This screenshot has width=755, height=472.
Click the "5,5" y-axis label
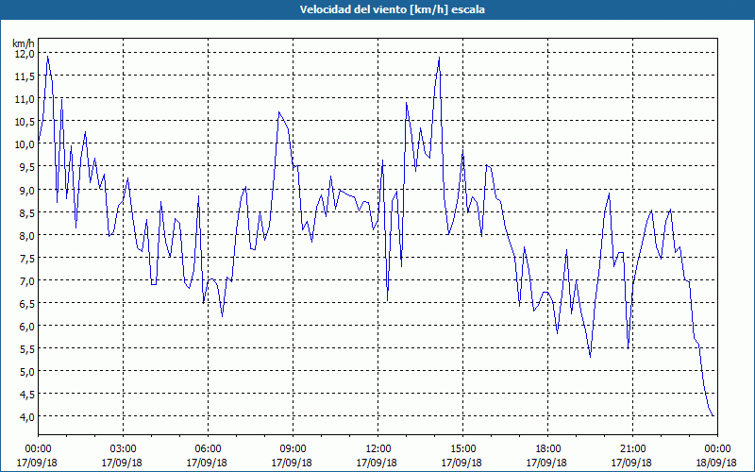pyautogui.click(x=26, y=348)
